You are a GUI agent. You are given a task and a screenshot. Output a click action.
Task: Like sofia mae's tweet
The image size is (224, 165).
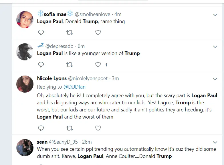[x=98, y=32]
